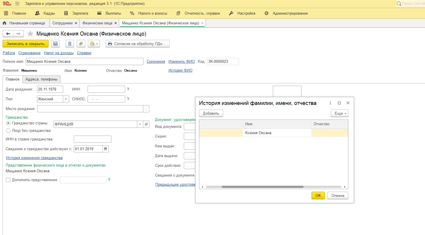Screen dimensions: 425x235
Task: Click the back navigation arrow
Action: coord(8,34)
